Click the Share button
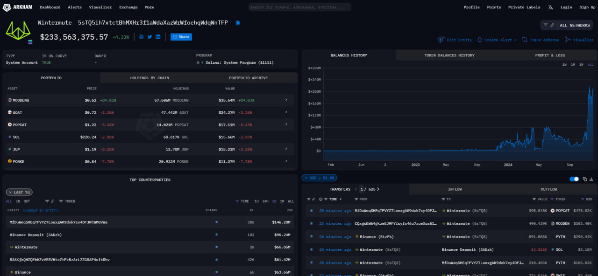The height and width of the screenshot is (276, 598). [x=181, y=37]
